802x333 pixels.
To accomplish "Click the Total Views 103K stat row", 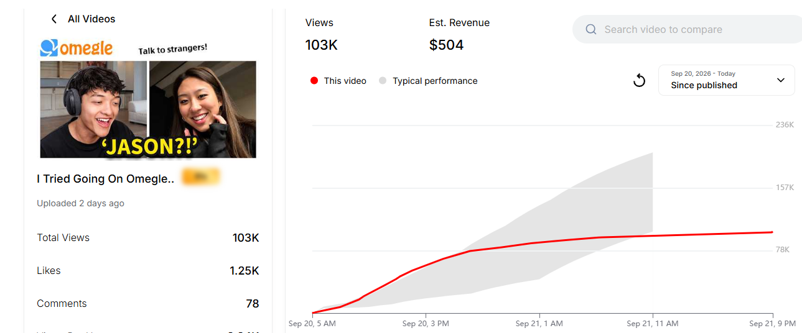I will [x=148, y=238].
